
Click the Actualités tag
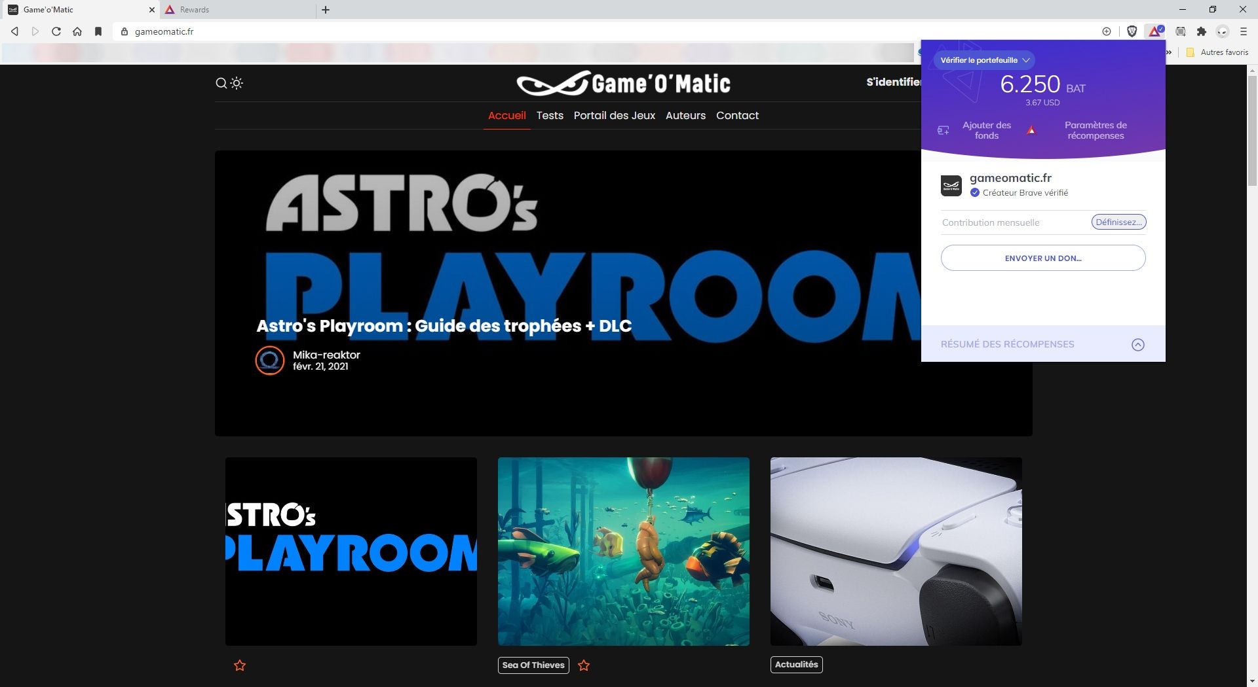(797, 665)
